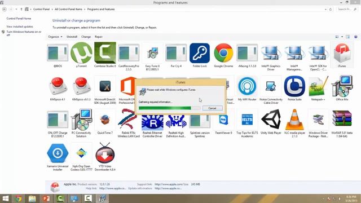The height and width of the screenshot is (203, 361).
Task: Select the Notepad++ program icon
Action: pyautogui.click(x=318, y=86)
